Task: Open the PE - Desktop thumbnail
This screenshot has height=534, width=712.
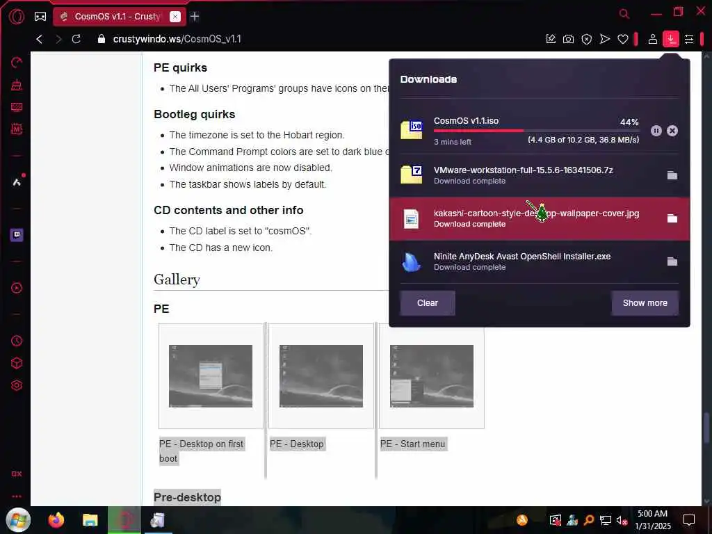Action: 321,376
